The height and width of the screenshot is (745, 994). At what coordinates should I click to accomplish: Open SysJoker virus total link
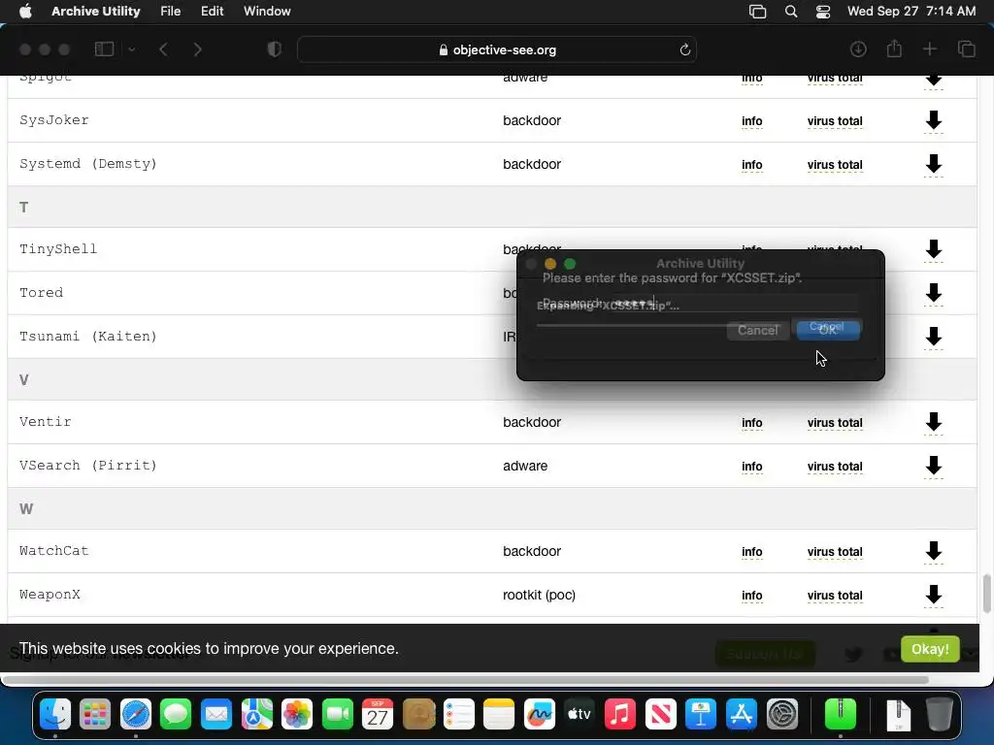click(x=835, y=121)
